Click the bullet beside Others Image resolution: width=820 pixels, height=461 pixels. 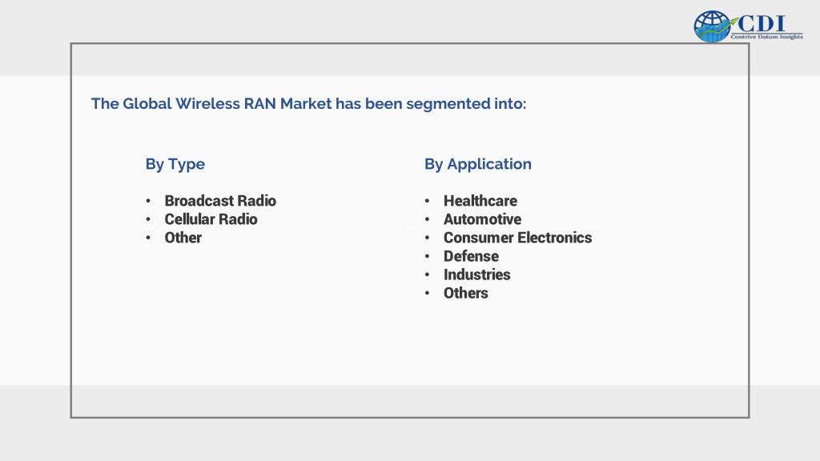click(x=428, y=293)
